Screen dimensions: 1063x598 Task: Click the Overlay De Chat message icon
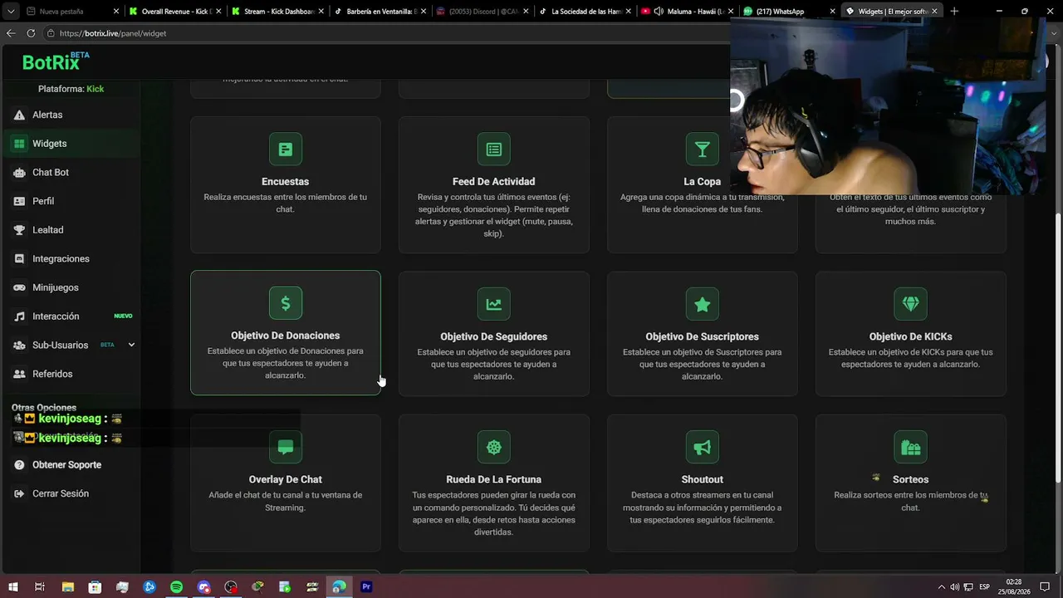click(x=286, y=447)
